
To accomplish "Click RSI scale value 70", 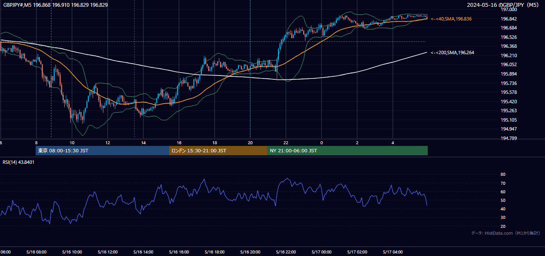I will [503, 183].
